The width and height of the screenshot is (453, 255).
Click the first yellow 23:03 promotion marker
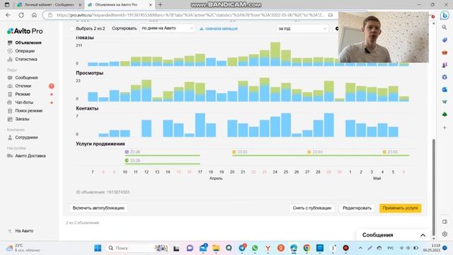234,152
